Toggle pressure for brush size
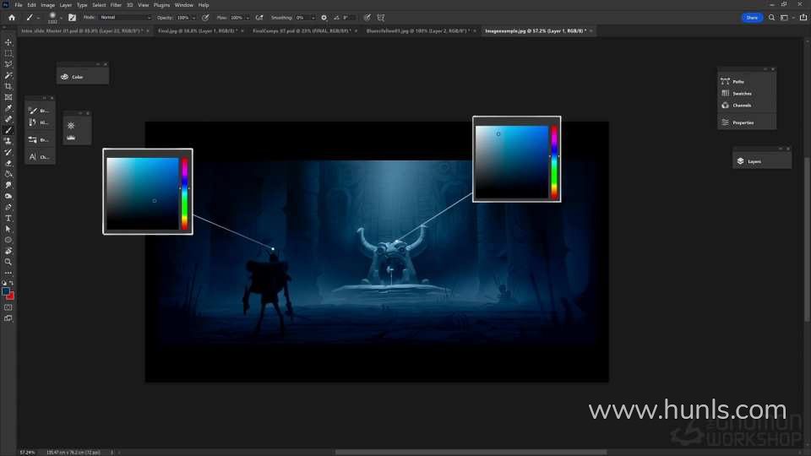 (x=367, y=18)
